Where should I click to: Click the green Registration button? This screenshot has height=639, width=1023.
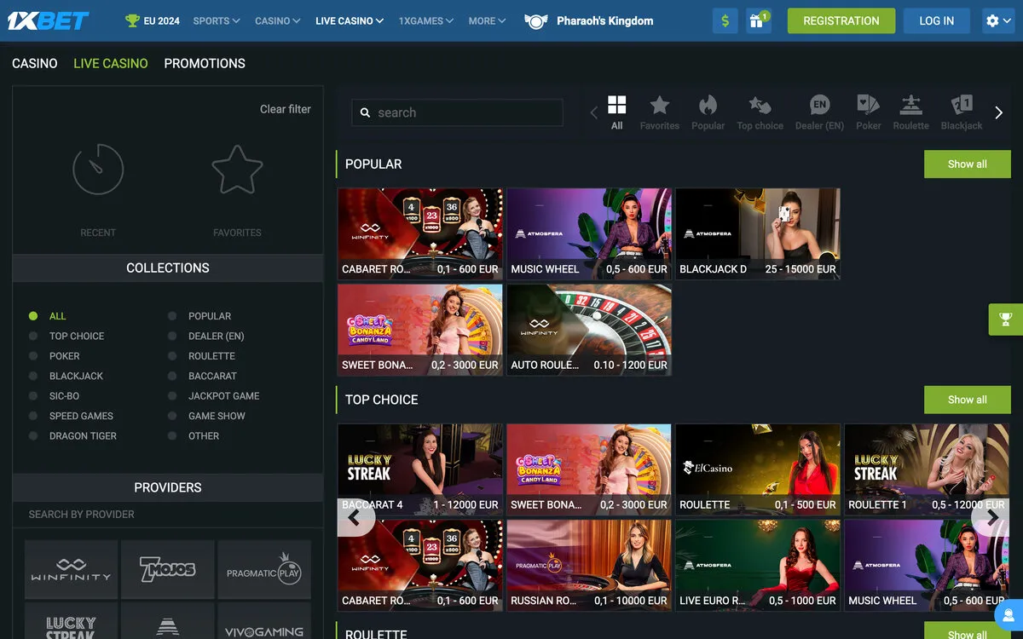point(841,21)
